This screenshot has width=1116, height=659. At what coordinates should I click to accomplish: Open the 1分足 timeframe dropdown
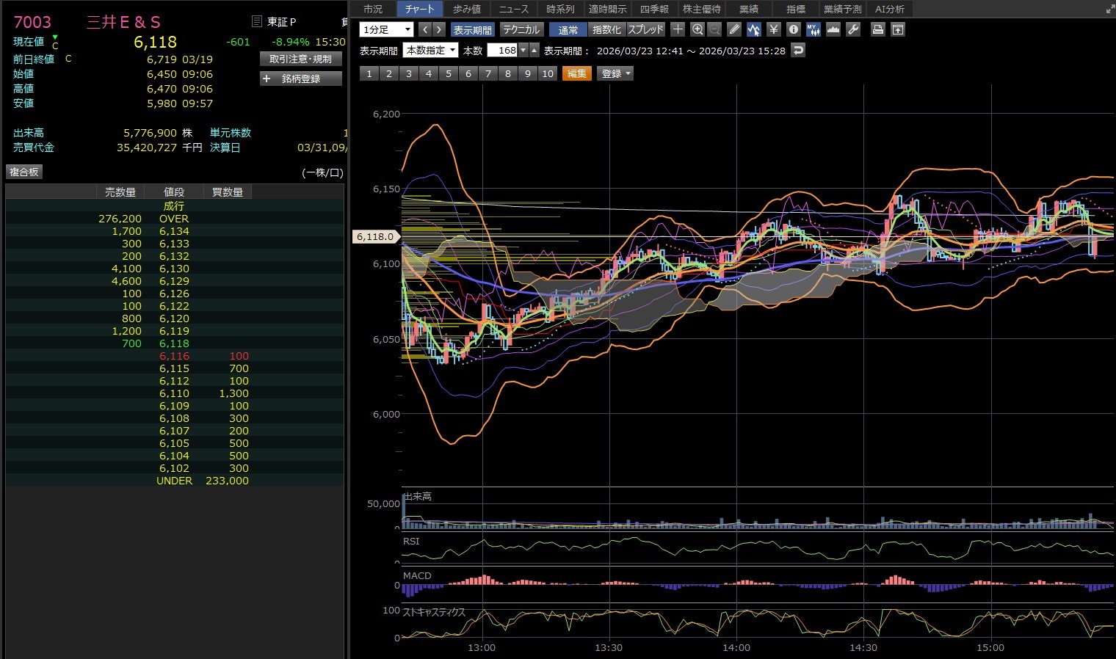(386, 30)
